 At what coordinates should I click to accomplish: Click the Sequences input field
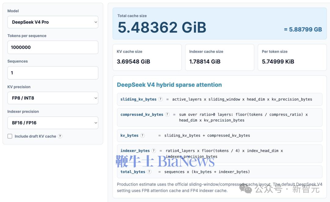(53, 73)
